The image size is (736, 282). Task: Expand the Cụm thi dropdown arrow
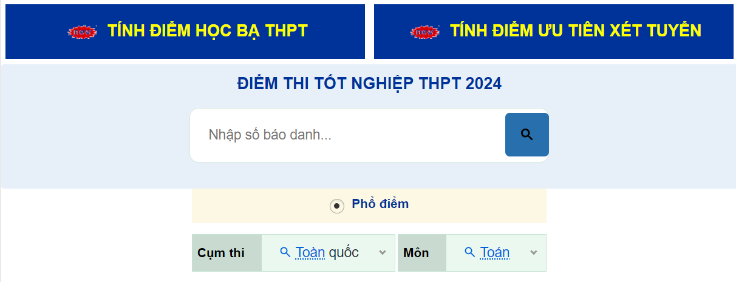coord(383,252)
